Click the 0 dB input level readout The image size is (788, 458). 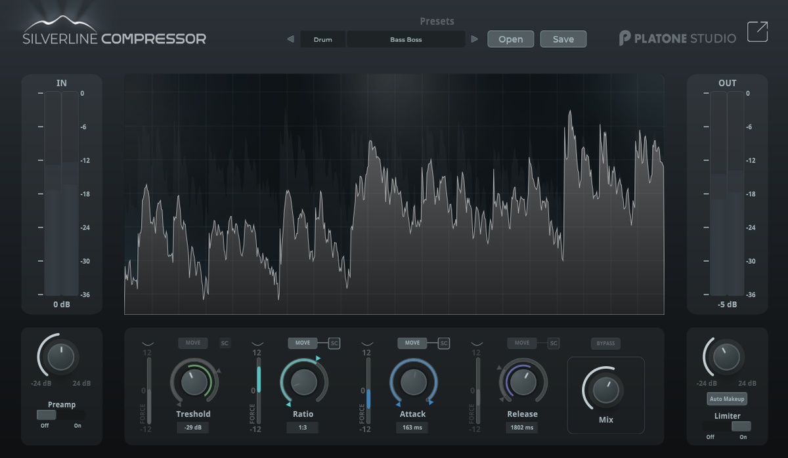(x=62, y=304)
